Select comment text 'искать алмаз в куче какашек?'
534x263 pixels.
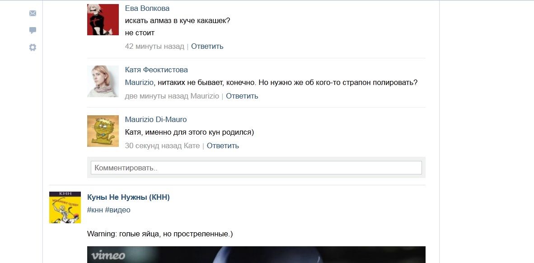pyautogui.click(x=178, y=20)
